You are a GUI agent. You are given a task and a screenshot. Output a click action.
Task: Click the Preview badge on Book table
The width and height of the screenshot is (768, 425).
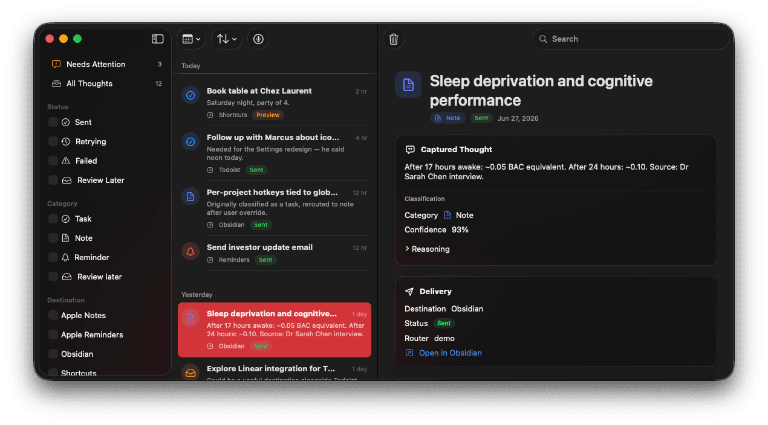[x=268, y=115]
